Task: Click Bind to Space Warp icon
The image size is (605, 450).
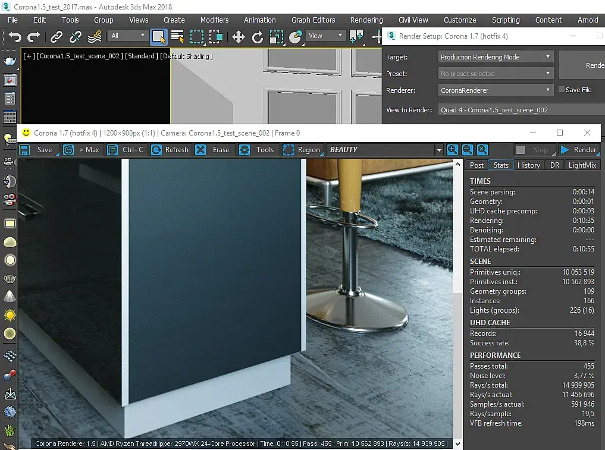Action: 95,37
